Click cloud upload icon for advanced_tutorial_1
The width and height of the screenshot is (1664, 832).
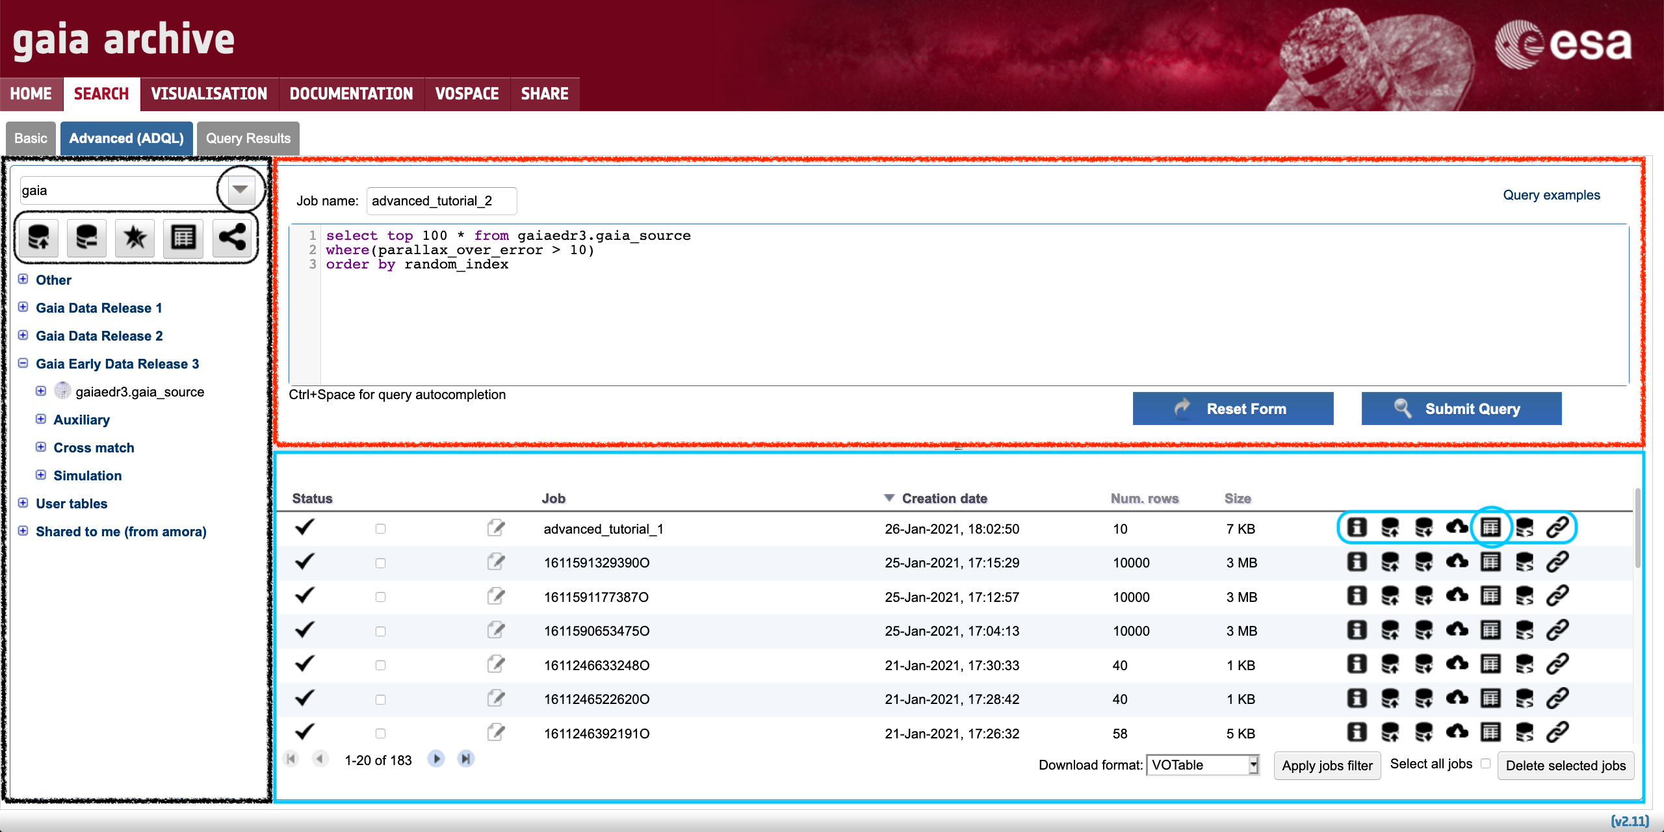(x=1457, y=527)
